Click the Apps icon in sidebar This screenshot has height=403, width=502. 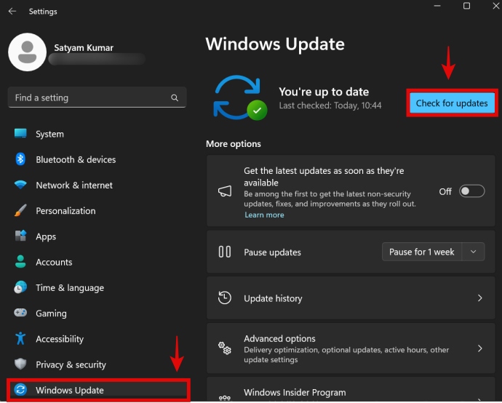click(20, 236)
